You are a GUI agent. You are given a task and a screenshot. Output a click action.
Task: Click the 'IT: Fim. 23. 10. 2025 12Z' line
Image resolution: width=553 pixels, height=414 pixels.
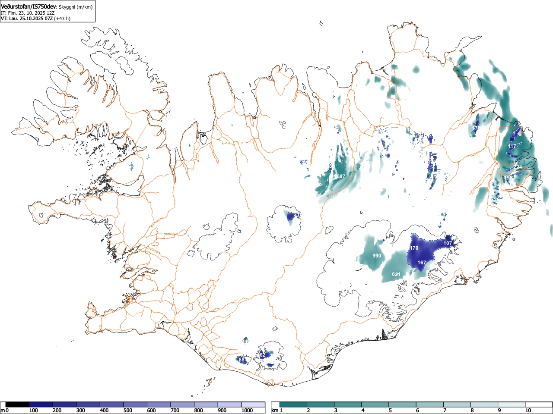tap(28, 13)
